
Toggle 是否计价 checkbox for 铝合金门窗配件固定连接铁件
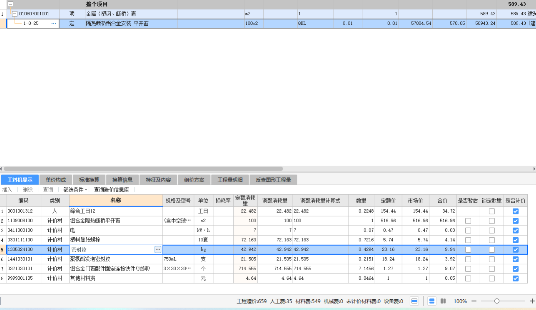[516, 269]
